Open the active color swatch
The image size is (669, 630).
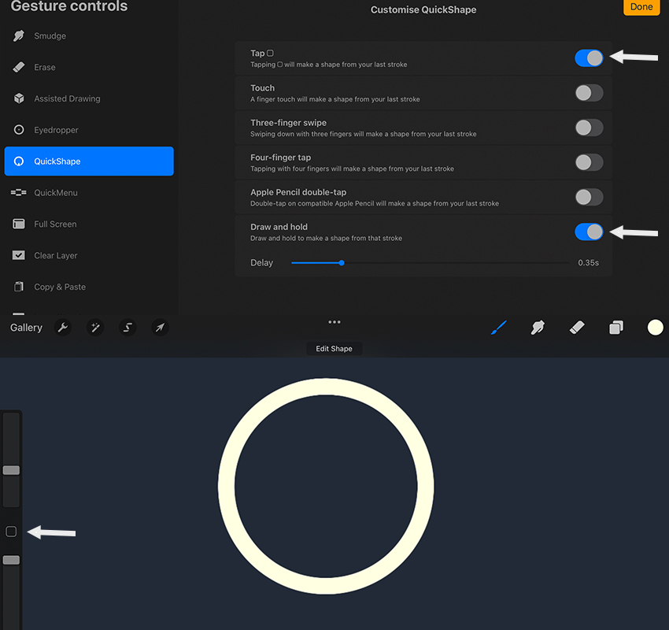[655, 327]
